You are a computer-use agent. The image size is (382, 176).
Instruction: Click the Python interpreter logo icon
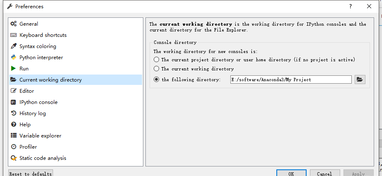click(x=13, y=58)
